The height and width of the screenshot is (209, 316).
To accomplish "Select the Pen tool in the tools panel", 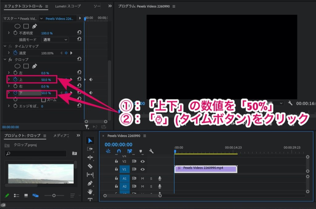I will pos(90,183).
